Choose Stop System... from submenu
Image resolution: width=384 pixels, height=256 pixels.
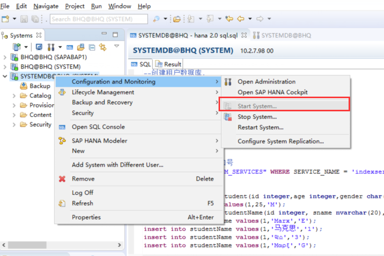286,117
